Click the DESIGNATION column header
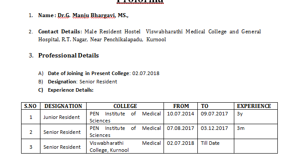The width and height of the screenshot is (291, 165). pos(63,106)
